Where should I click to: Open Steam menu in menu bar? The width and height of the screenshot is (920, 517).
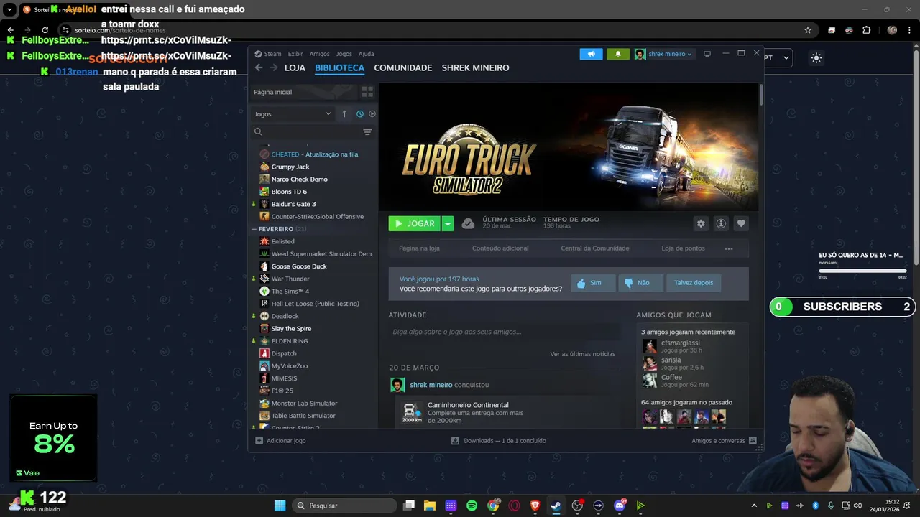coord(268,54)
